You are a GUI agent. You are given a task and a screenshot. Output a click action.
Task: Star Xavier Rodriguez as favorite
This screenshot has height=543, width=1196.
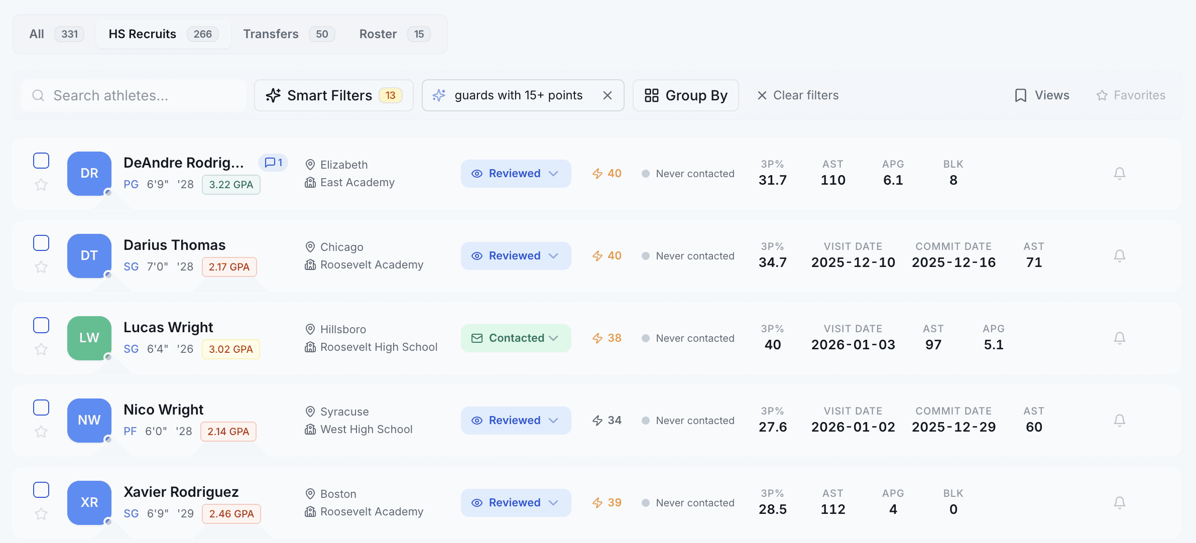[41, 514]
